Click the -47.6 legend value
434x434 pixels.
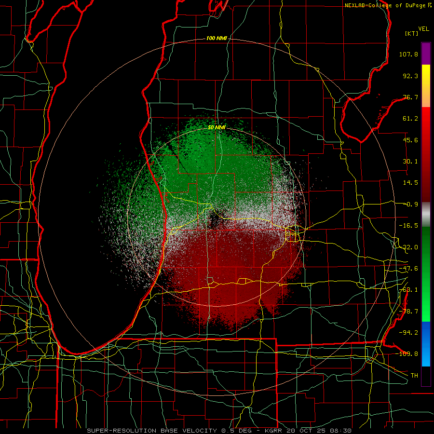(408, 269)
